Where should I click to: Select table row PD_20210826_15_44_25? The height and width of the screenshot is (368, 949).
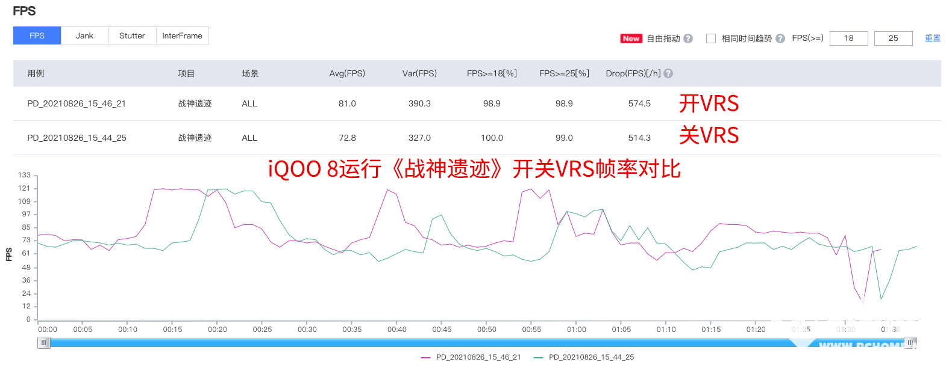pos(477,138)
